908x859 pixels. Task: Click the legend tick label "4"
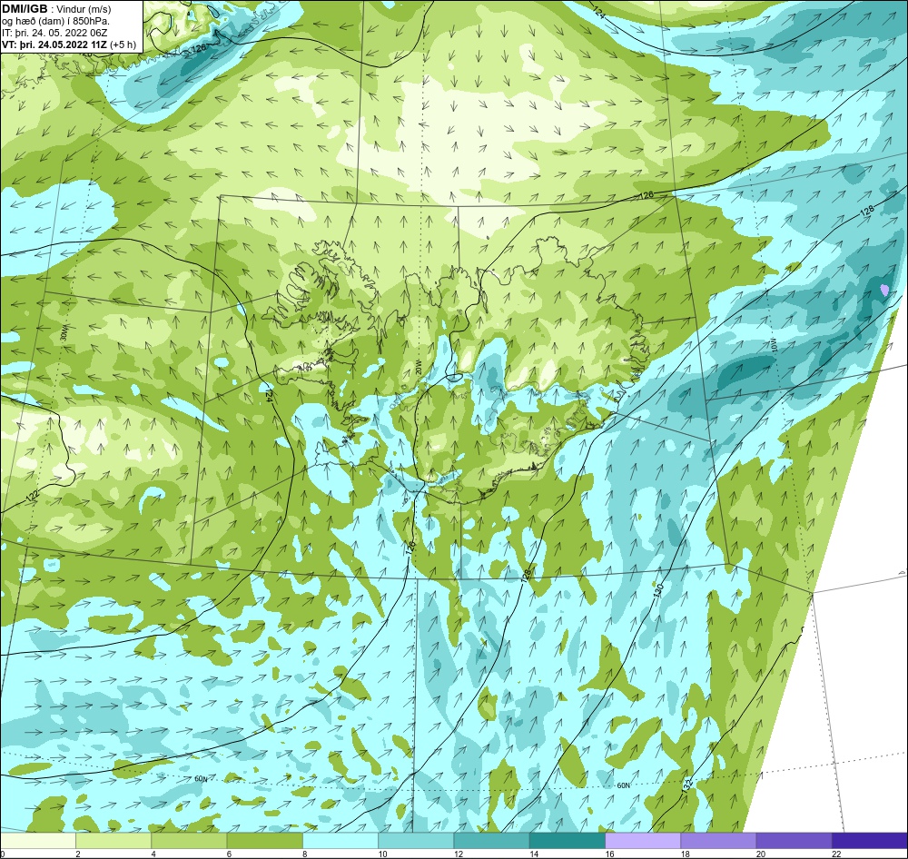pyautogui.click(x=153, y=854)
